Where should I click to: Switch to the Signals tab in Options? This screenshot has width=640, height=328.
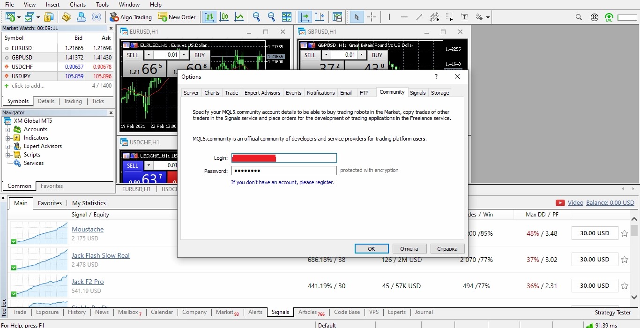(418, 93)
